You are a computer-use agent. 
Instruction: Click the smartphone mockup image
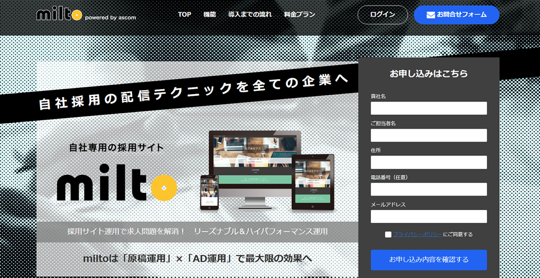[209, 192]
